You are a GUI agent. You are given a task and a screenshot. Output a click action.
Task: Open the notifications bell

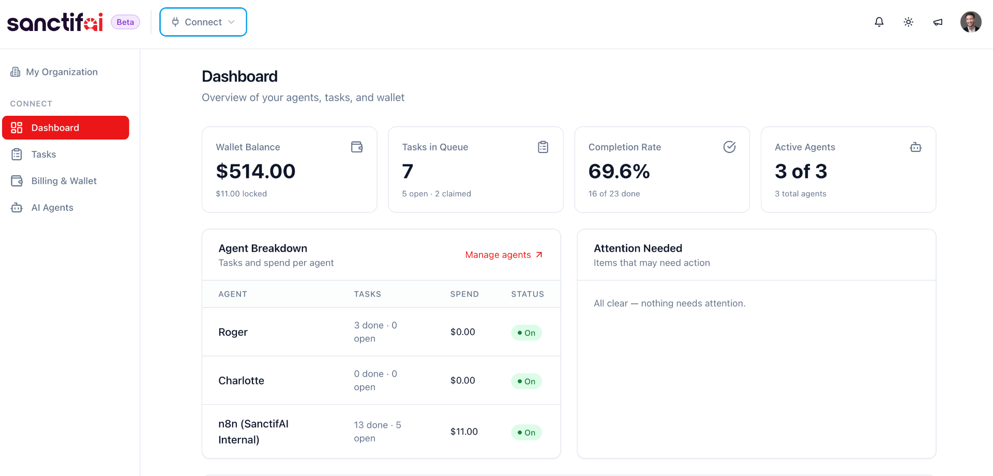point(879,22)
